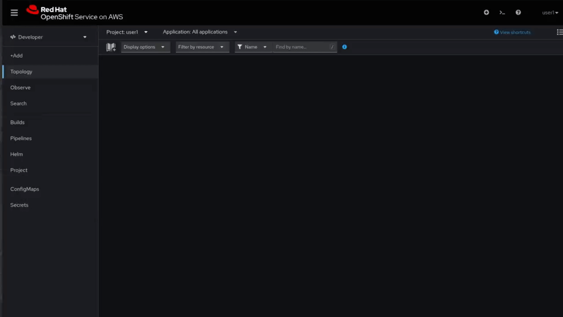Click the View shortcuts link

[512, 32]
